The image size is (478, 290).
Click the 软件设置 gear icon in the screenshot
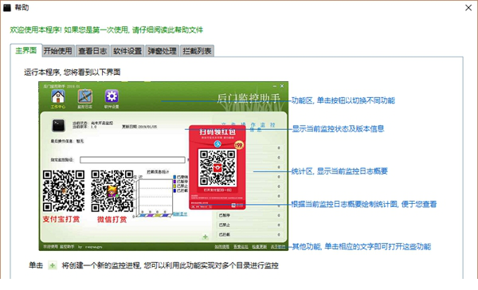tap(112, 96)
